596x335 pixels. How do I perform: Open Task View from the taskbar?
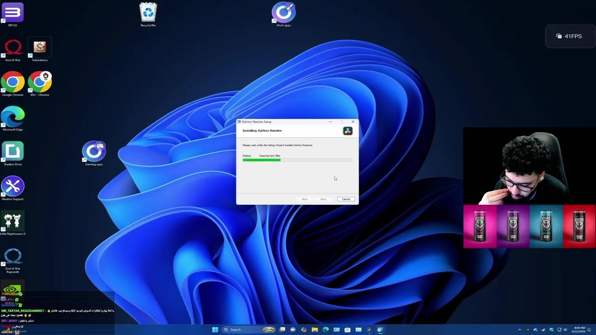(x=282, y=329)
